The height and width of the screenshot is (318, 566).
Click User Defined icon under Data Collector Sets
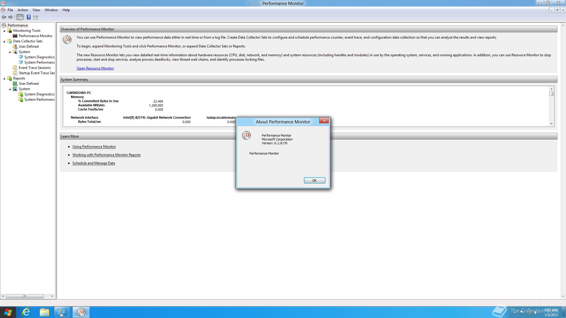15,47
